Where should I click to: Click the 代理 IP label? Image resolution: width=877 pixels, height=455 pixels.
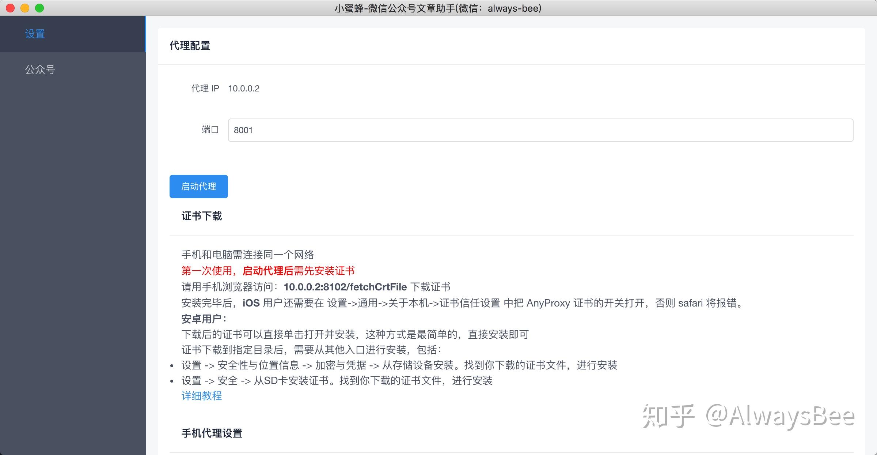coord(205,89)
